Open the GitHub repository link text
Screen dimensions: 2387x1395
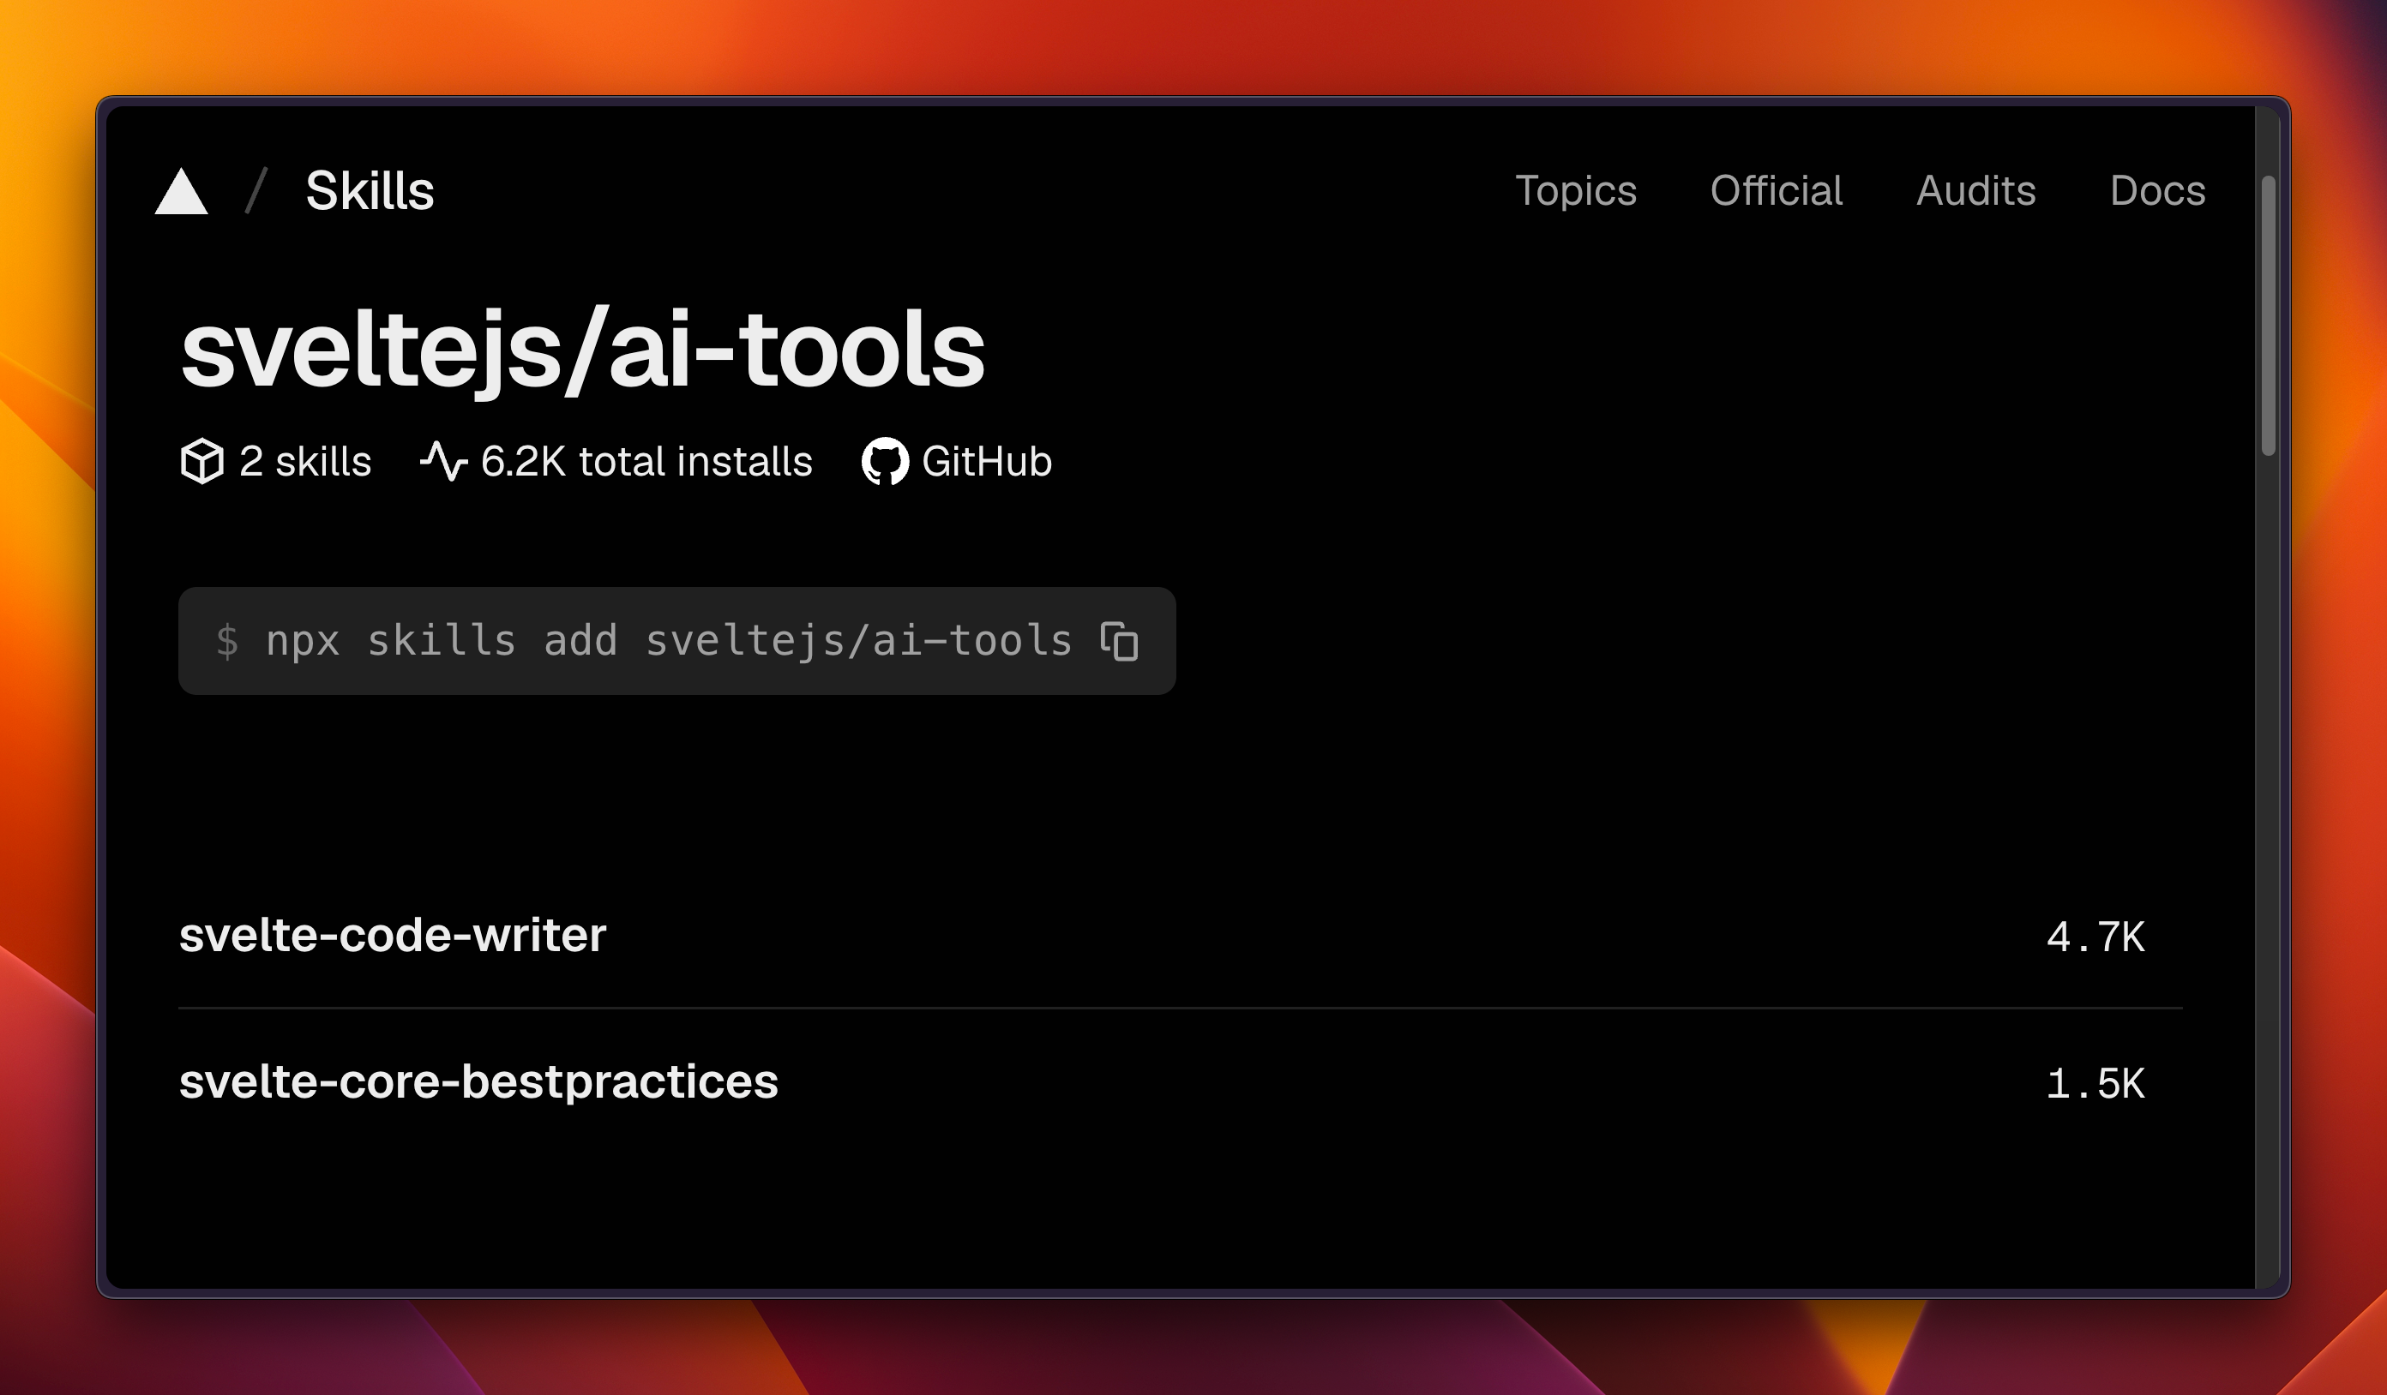tap(986, 462)
